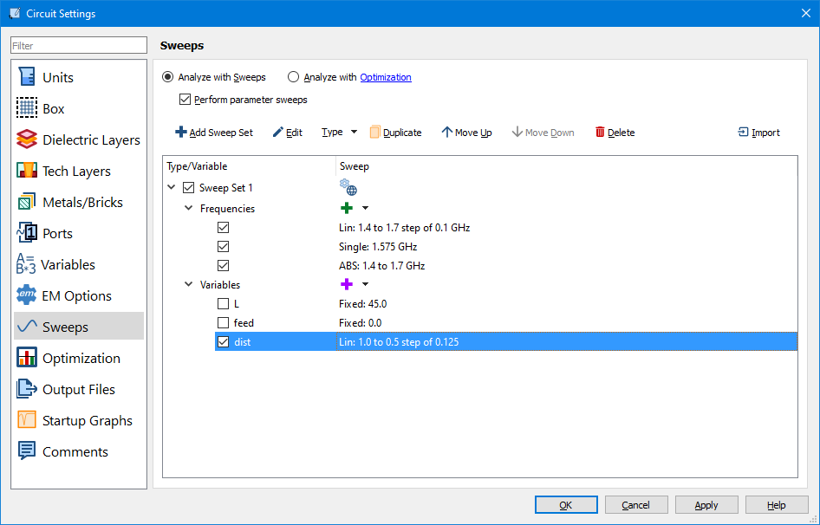Toggle Perform parameter sweeps checkbox
Viewport: 820px width, 525px height.
185,100
